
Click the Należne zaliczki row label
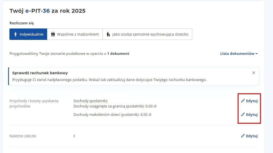[x=23, y=136]
